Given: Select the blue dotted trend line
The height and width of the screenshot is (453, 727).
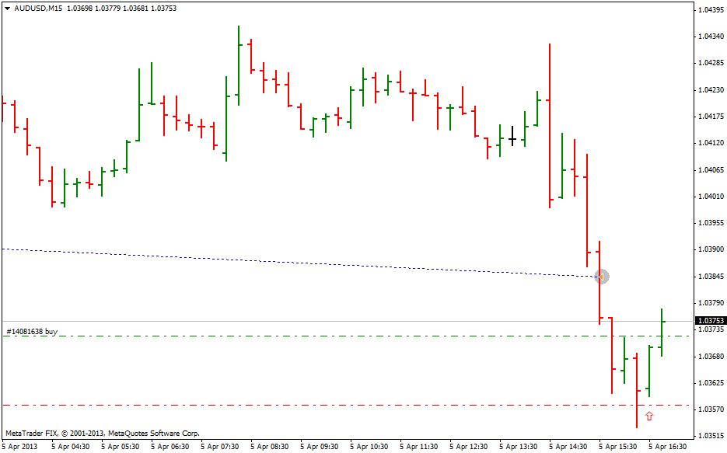Looking at the screenshot, I should click(311, 263).
